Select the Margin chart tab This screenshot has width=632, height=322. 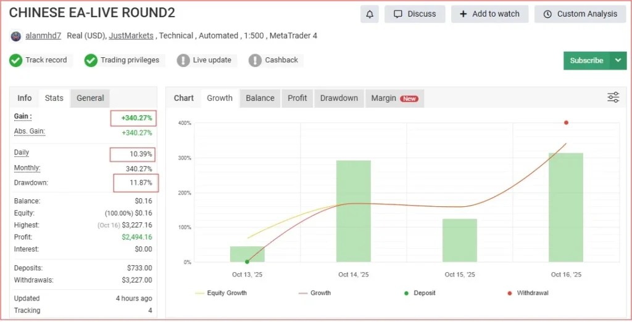pos(394,98)
